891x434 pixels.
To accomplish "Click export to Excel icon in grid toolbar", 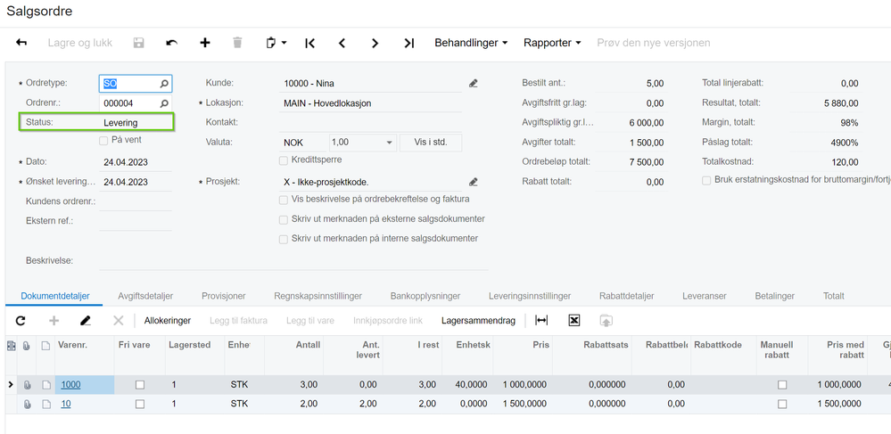I will click(x=574, y=321).
